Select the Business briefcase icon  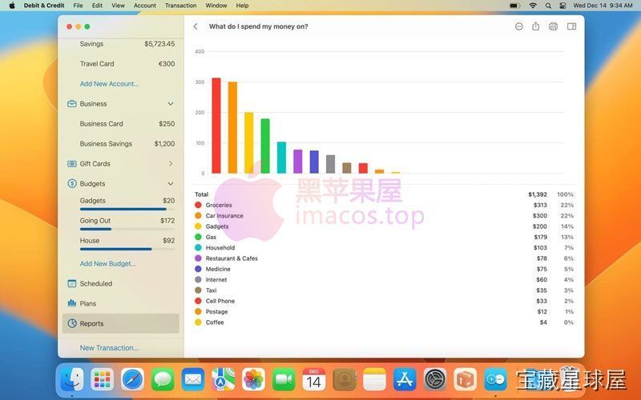click(72, 104)
